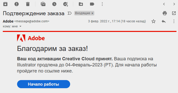
Task: Open the labels icon
Action: tap(92, 4)
